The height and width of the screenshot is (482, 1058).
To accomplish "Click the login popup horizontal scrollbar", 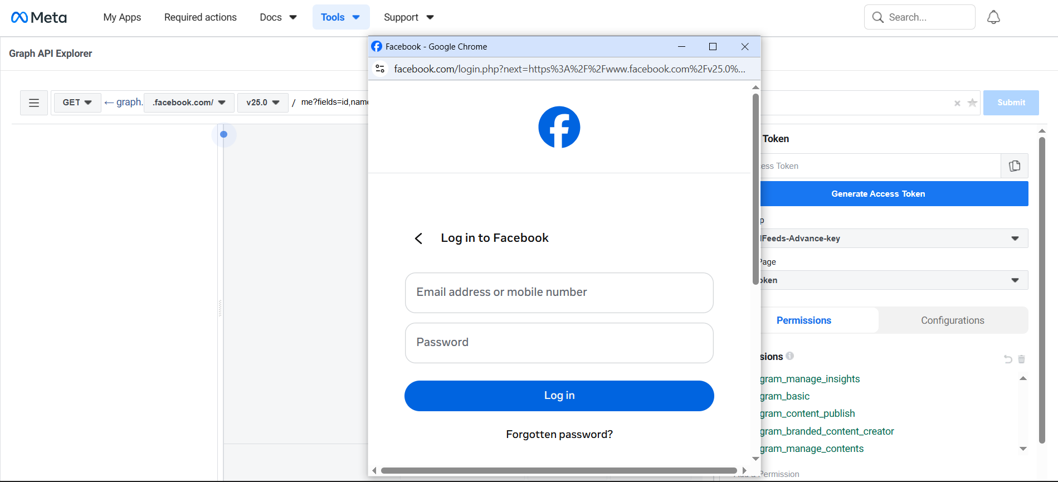I will [559, 470].
